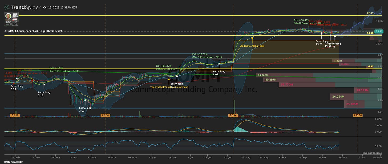388x164 pixels.
Task: Click the MACD 1.000 scale value
Action: 378,126
